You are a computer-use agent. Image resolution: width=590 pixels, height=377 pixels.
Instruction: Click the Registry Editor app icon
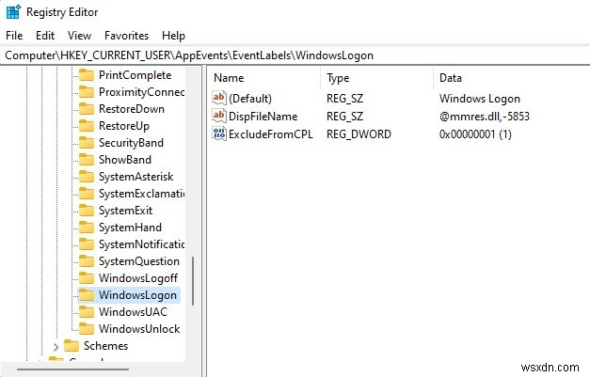point(13,11)
